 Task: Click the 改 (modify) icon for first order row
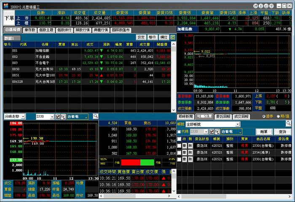[x=184, y=145]
